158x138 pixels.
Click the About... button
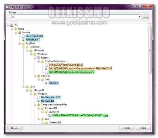pyautogui.click(x=15, y=128)
